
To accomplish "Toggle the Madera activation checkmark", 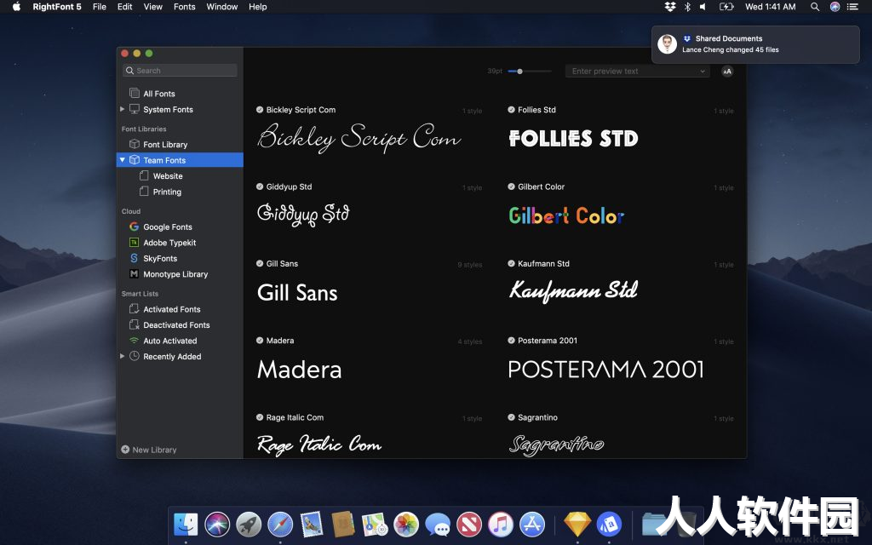I will (x=260, y=340).
